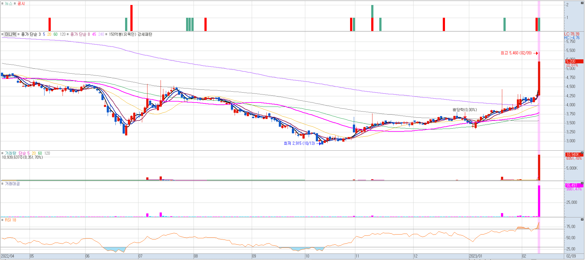Screen dimensions: 585x260
Task: Click the large red candle on 02/09
Action: [x=539, y=78]
